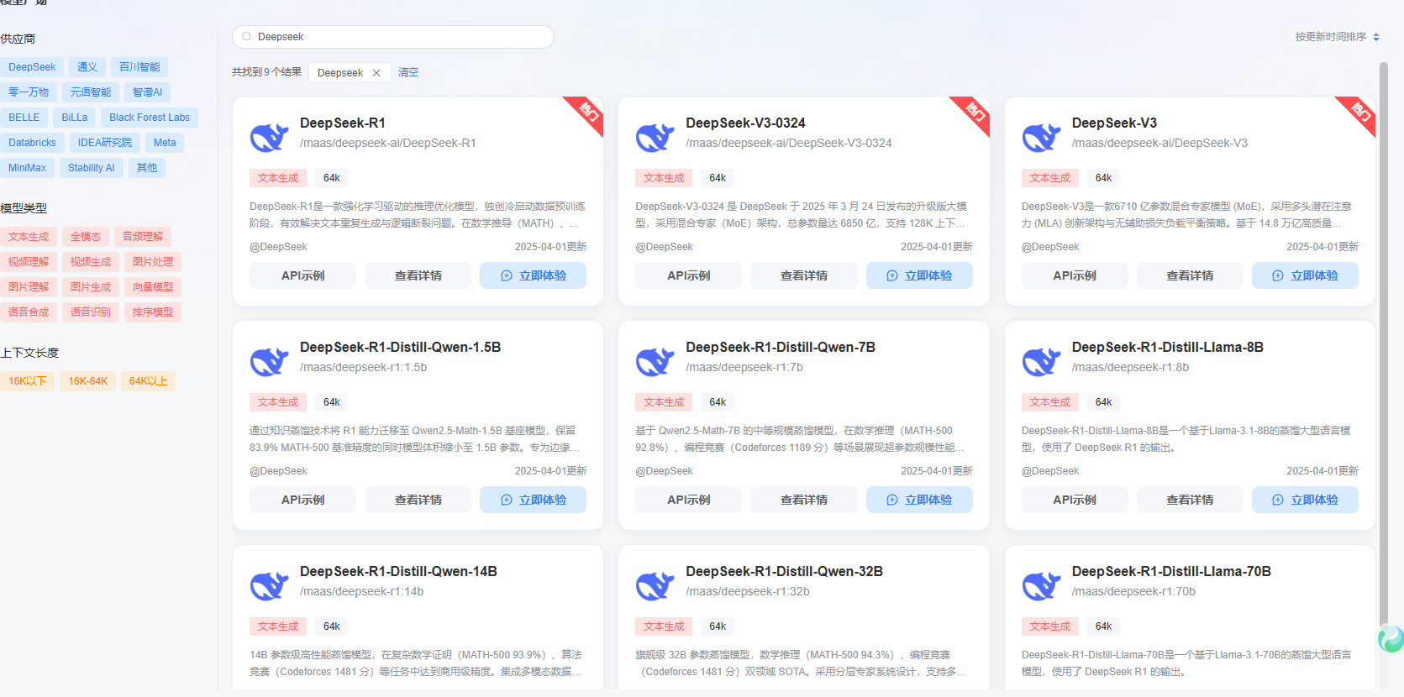The height and width of the screenshot is (697, 1404).
Task: Click the hot ribbon on DeepSeek-R1 card
Action: (587, 113)
